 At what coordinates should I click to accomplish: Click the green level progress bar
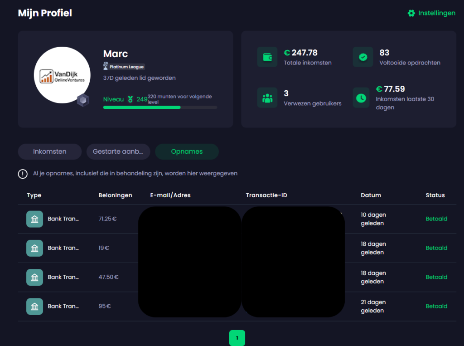pyautogui.click(x=142, y=107)
